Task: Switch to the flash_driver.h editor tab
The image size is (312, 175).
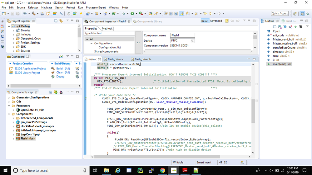Action: coord(142,59)
